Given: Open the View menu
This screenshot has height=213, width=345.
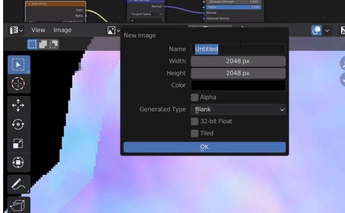Looking at the screenshot, I should click(x=38, y=30).
